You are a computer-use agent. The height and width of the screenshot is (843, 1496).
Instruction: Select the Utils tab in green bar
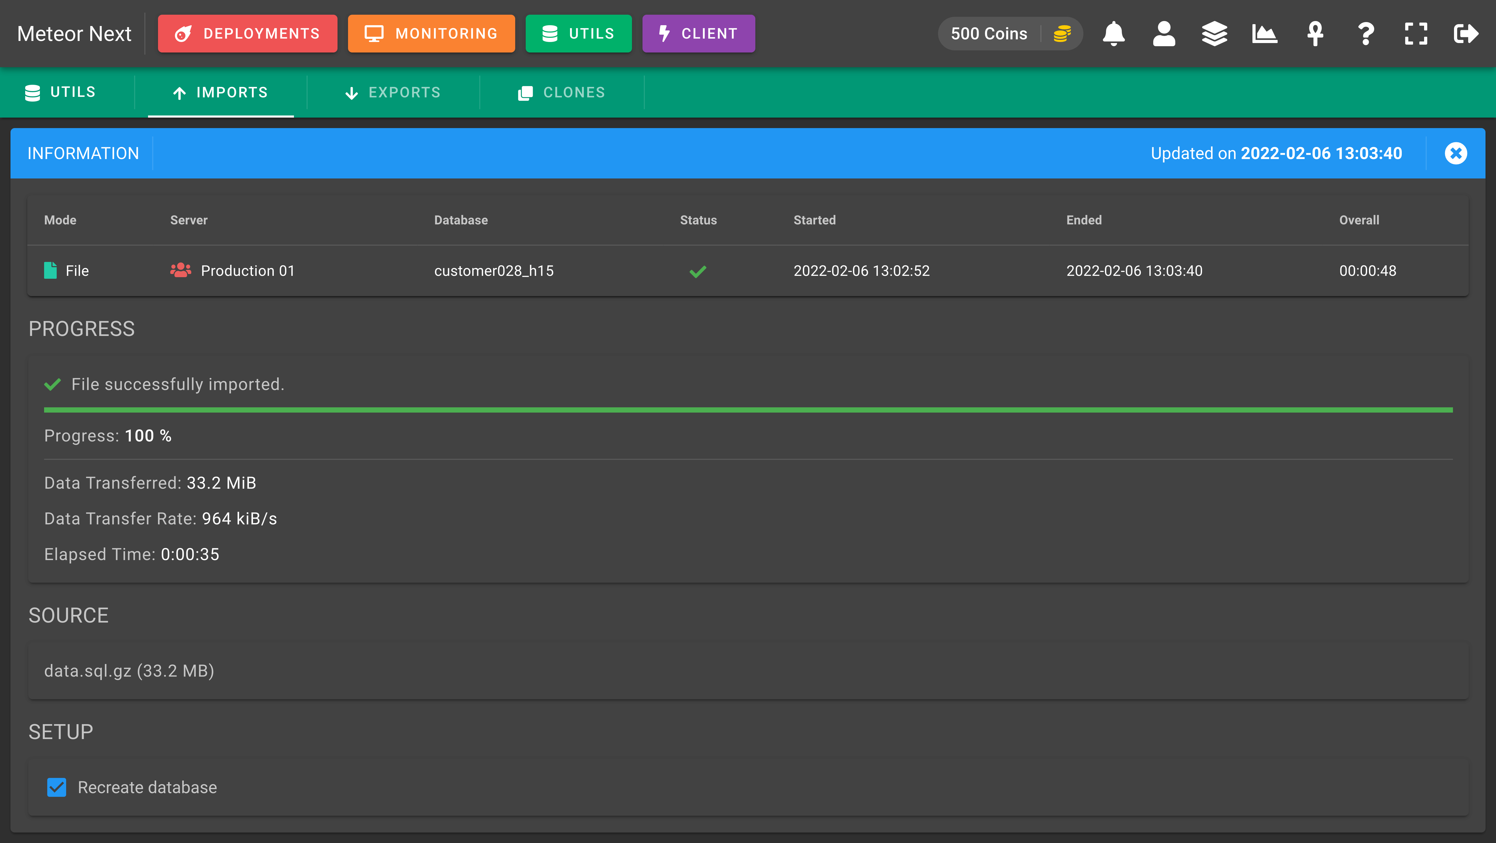60,92
